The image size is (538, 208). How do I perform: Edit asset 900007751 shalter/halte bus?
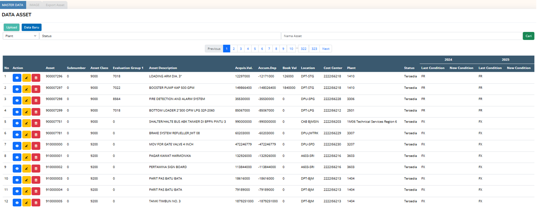point(26,123)
